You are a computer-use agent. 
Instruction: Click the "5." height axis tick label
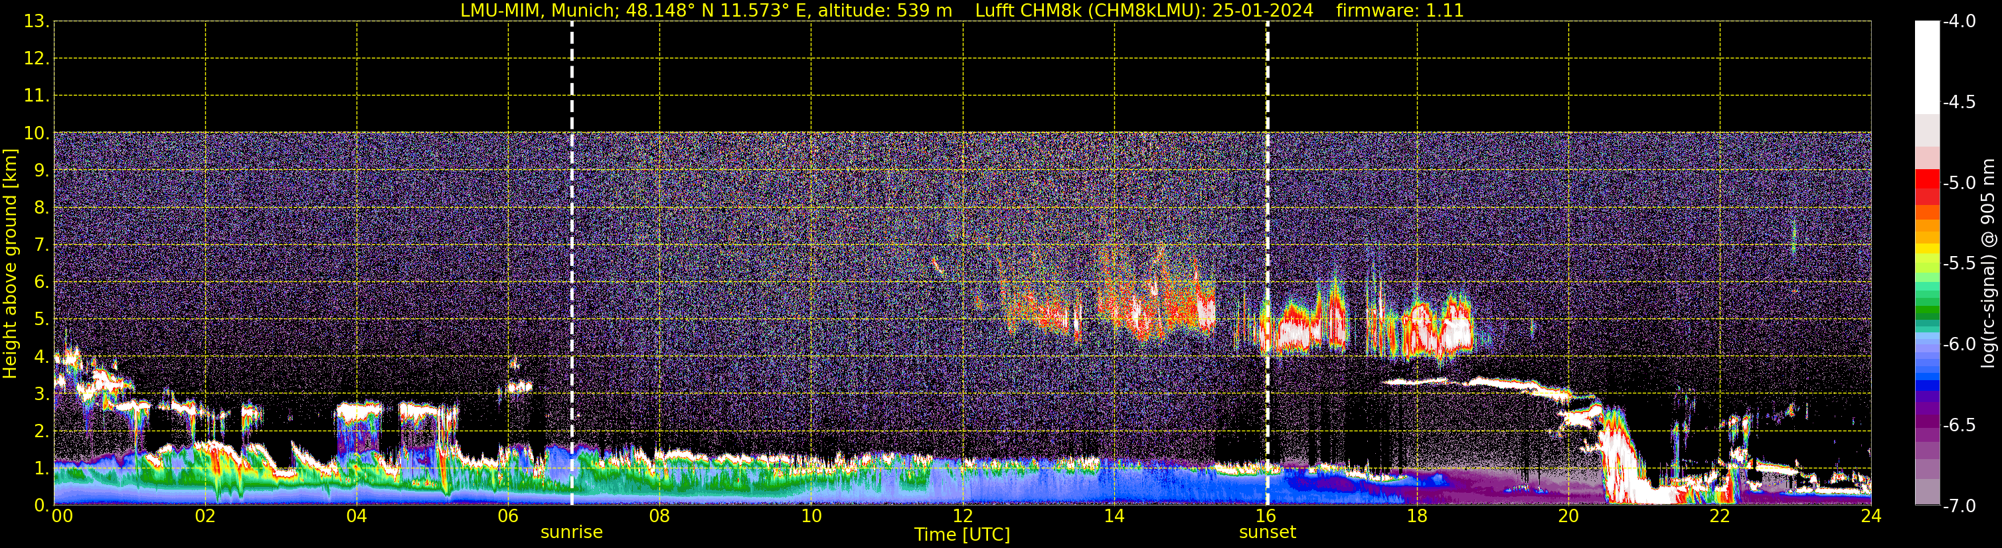(x=41, y=319)
